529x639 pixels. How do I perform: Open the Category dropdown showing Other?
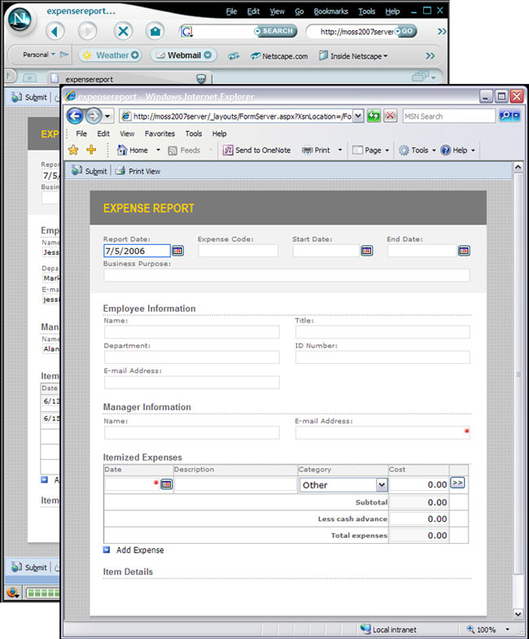click(343, 485)
